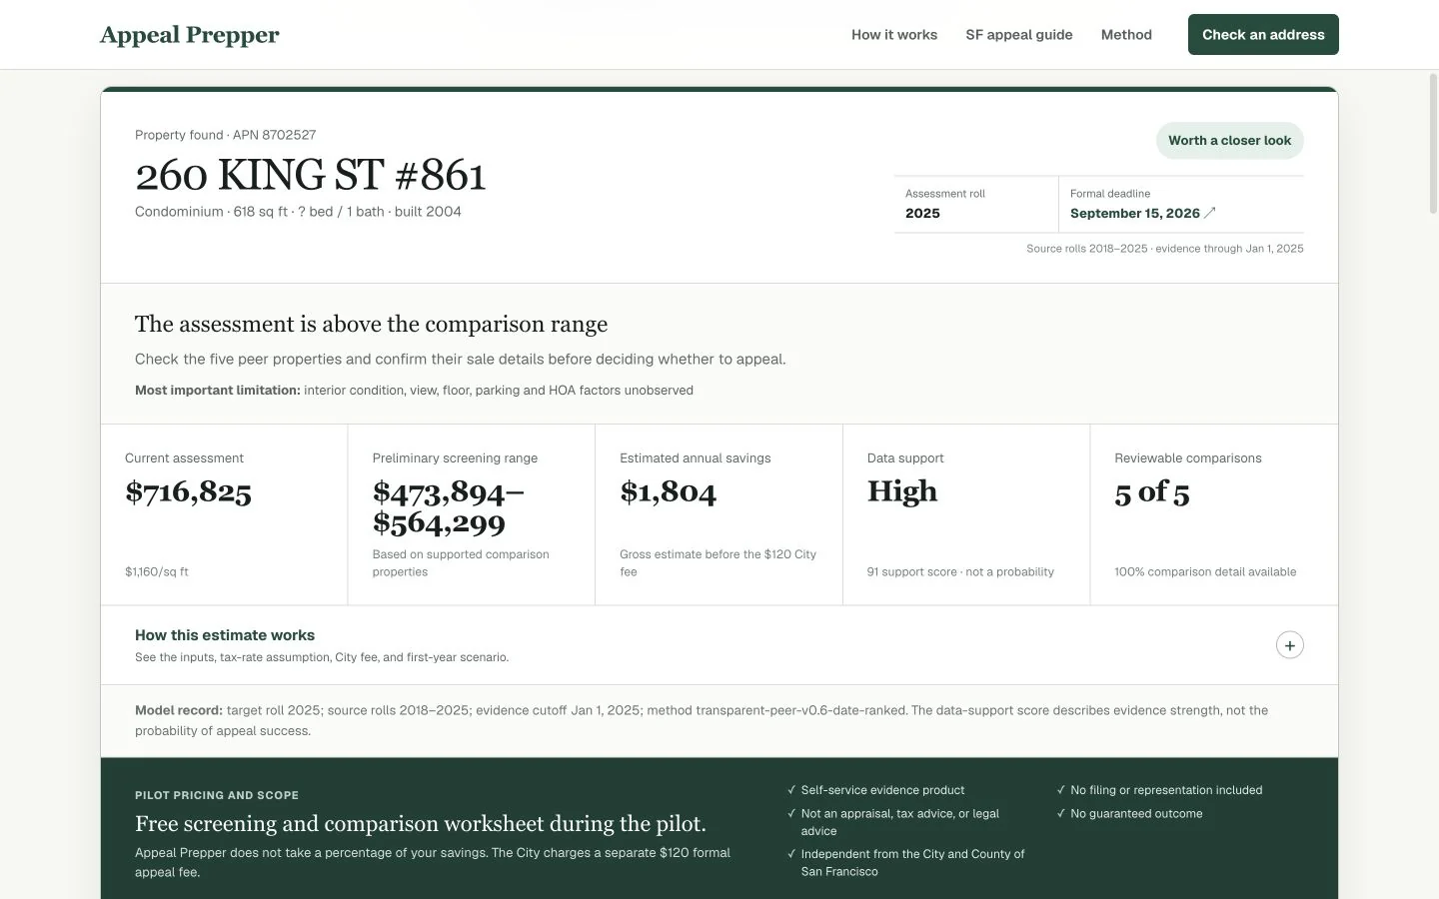Click the checkmark beside No filing or representation
Image resolution: width=1439 pixels, height=899 pixels.
pos(1061,790)
